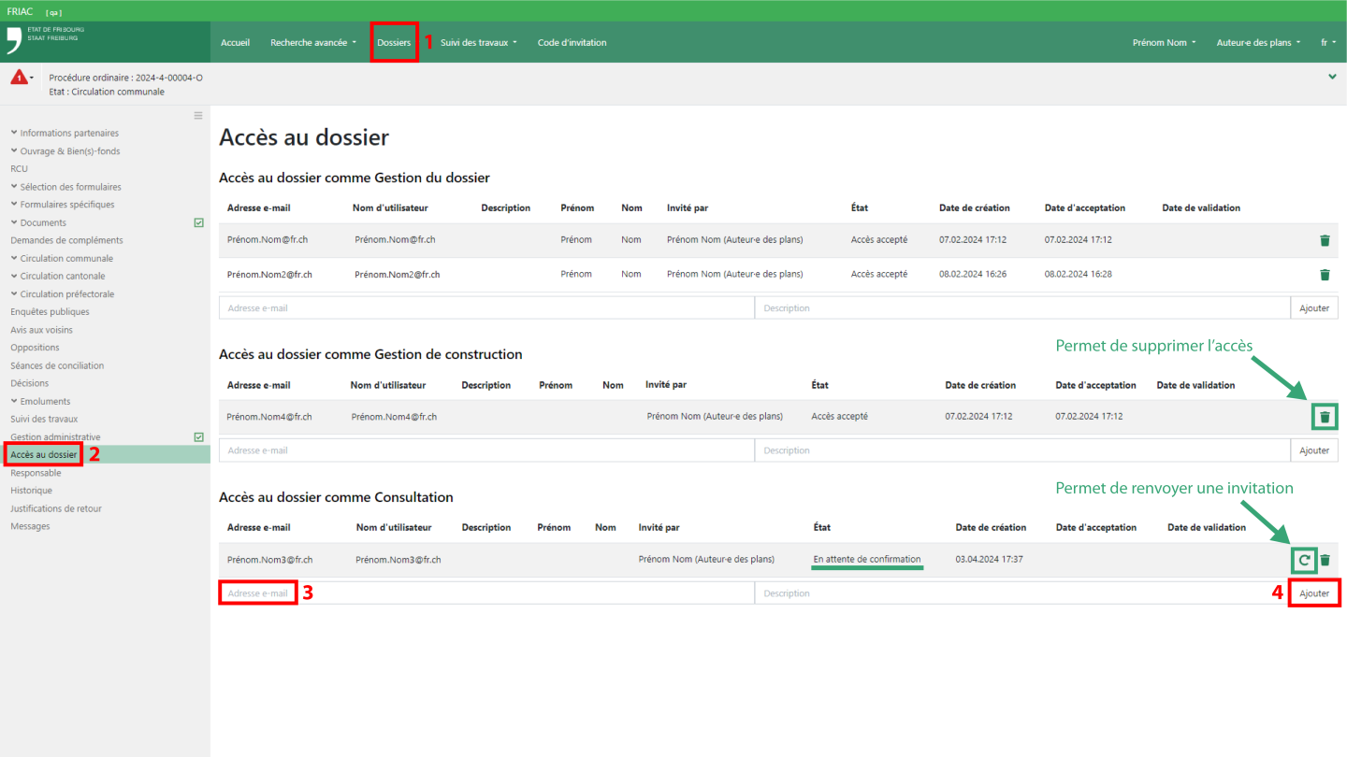The width and height of the screenshot is (1347, 757).
Task: Resend invitation to Prénom.Nom3@fr.ch
Action: 1303,561
